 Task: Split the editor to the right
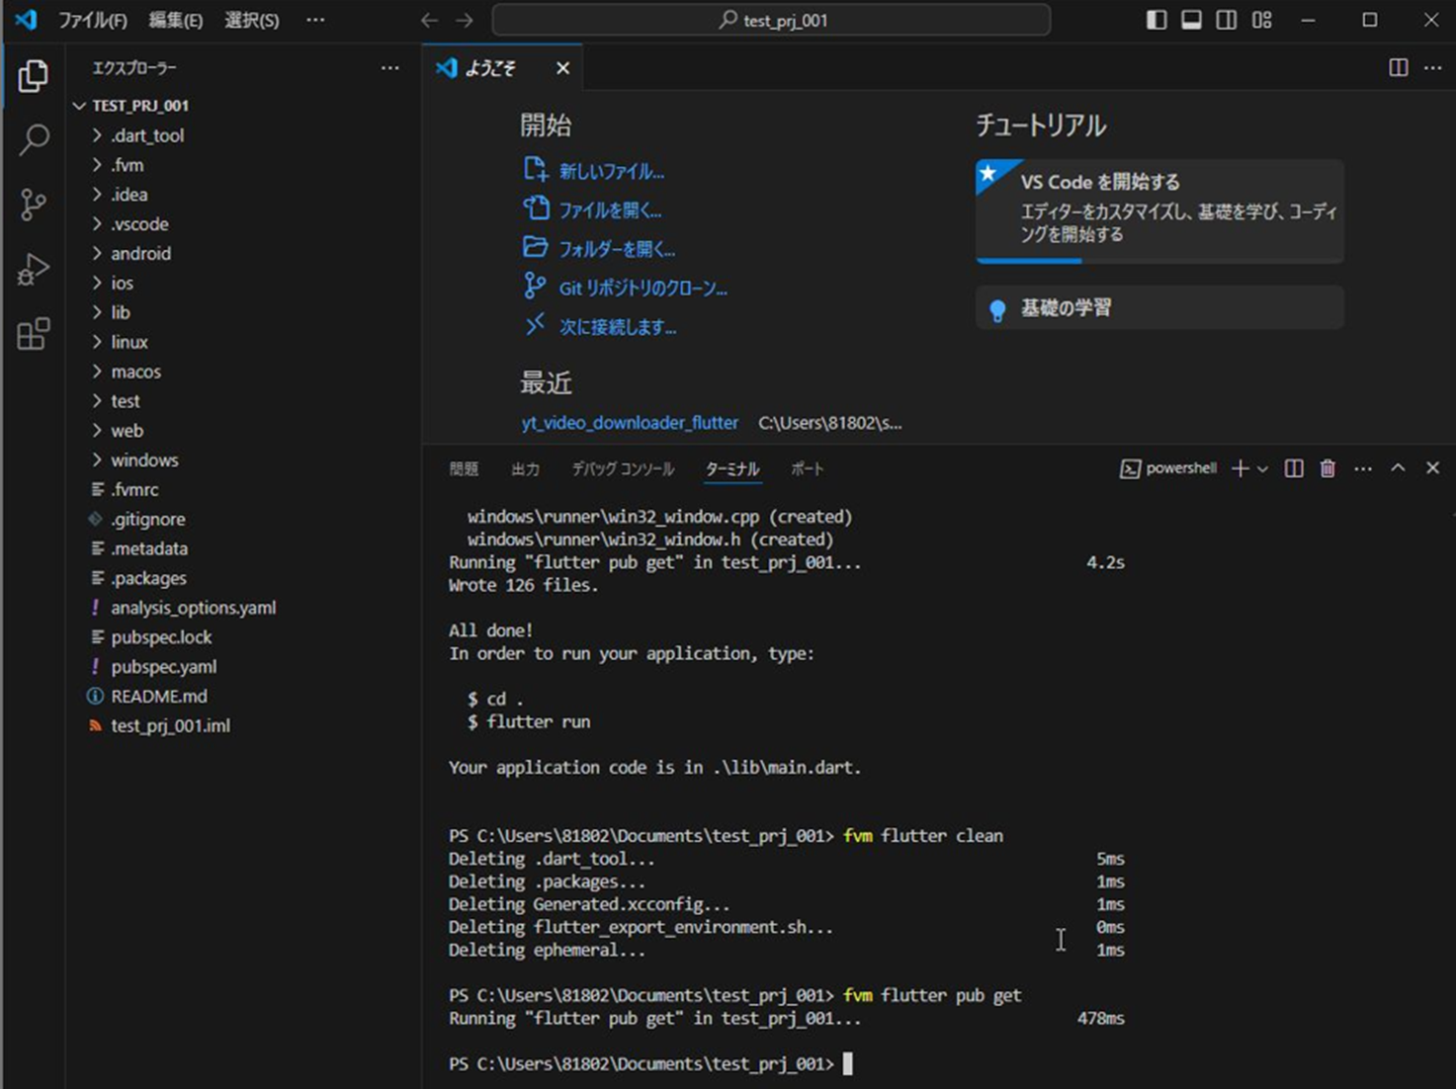1399,67
